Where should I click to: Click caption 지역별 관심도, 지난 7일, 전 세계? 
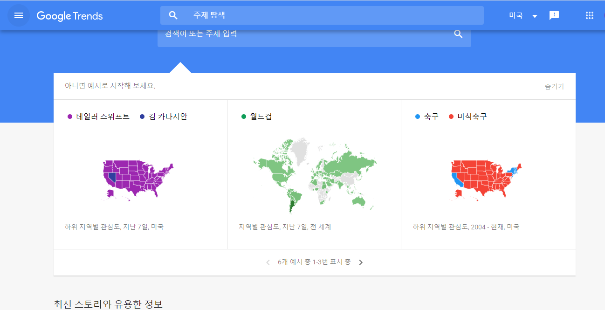tap(285, 227)
